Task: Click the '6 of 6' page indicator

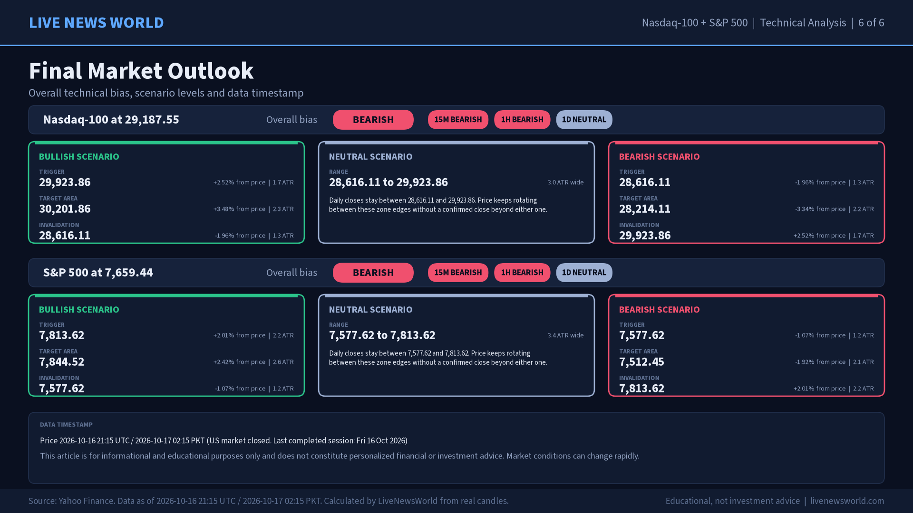Action: coord(871,23)
